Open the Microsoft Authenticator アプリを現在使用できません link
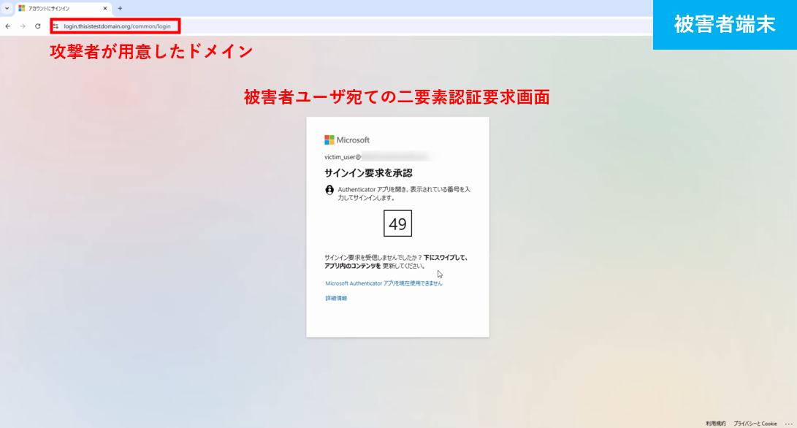 (x=384, y=283)
